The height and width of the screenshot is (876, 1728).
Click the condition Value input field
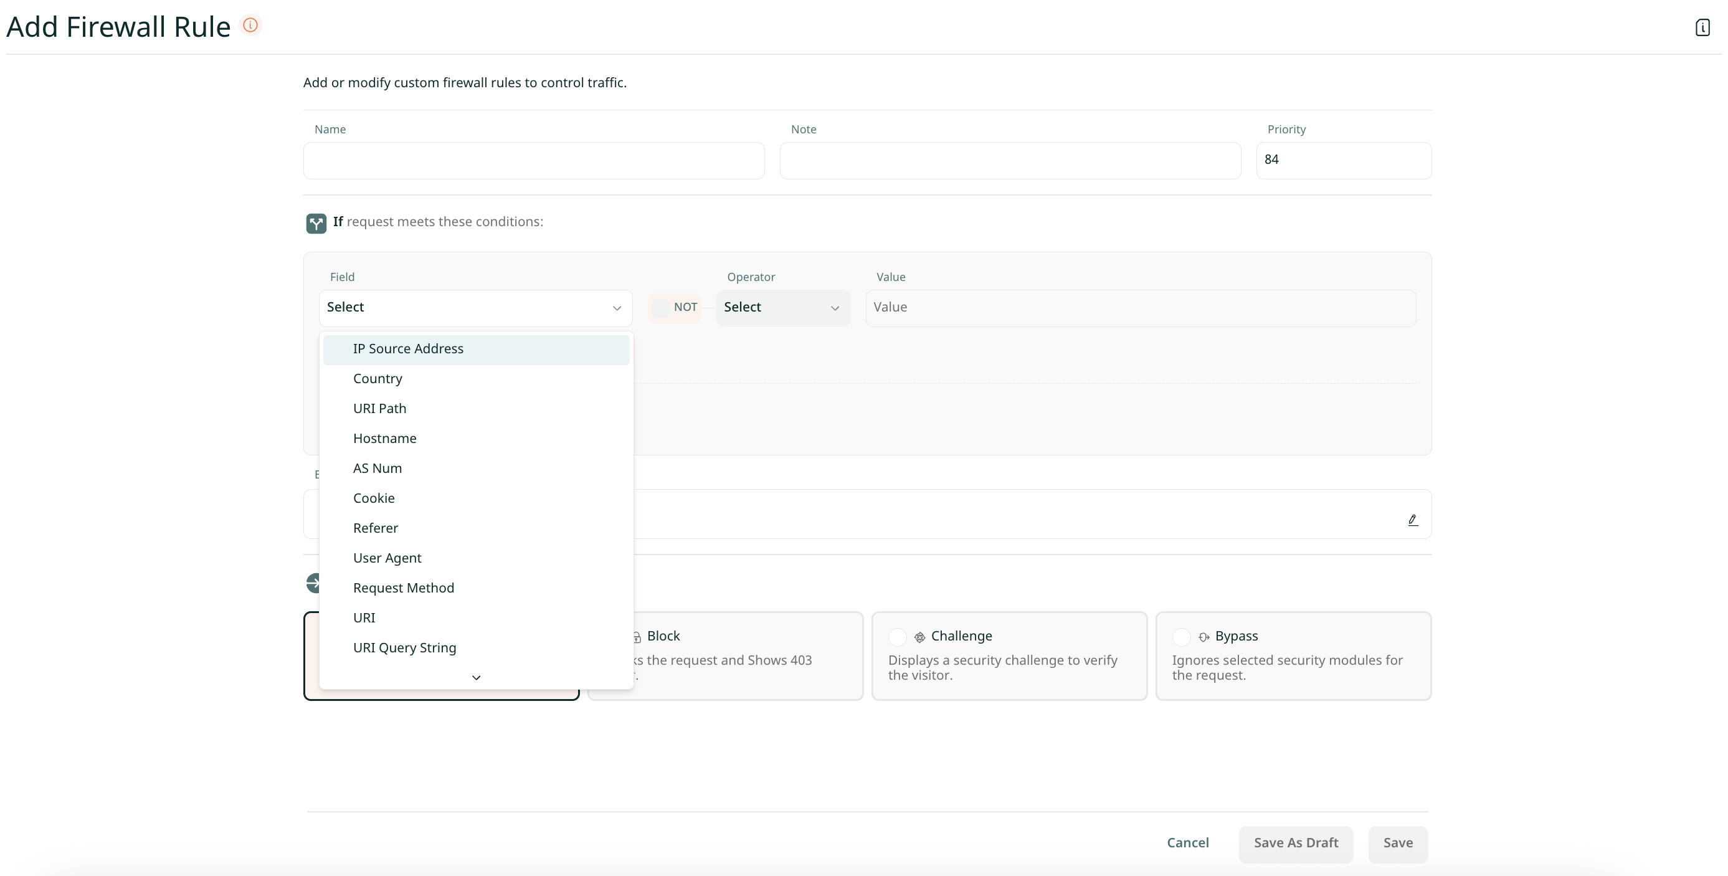(1141, 308)
